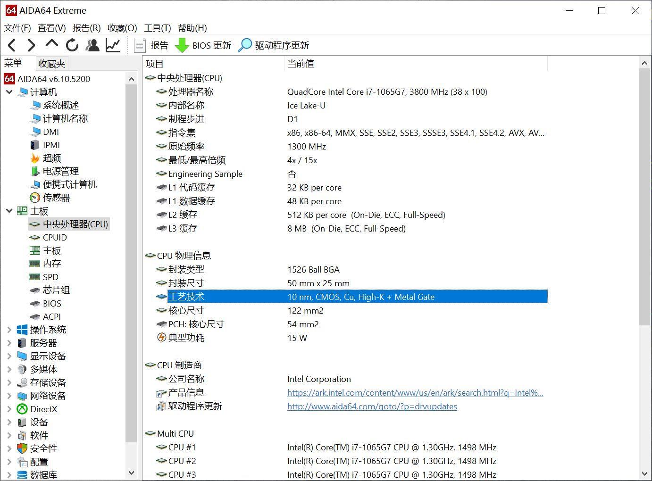Expand the 网络设备 tree node

(x=9, y=396)
